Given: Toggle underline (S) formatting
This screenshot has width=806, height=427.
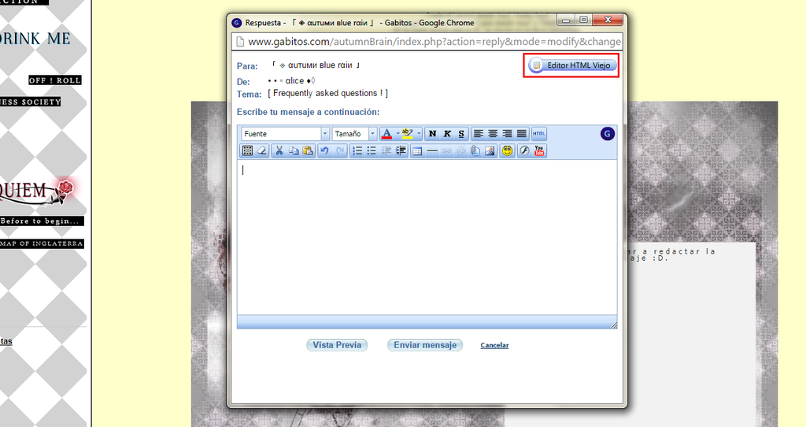Looking at the screenshot, I should pos(461,134).
